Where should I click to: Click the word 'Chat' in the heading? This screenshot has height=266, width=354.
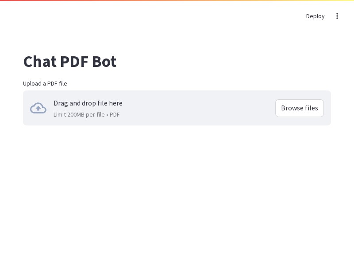[x=40, y=62]
